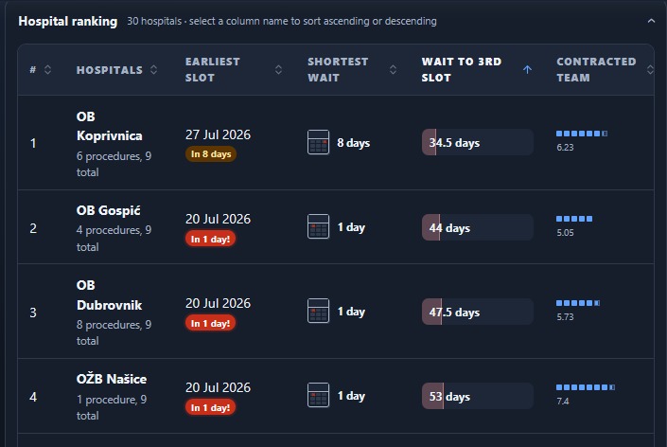Sort by Hospitals column
Viewport: 667px width, 447px height.
click(116, 70)
